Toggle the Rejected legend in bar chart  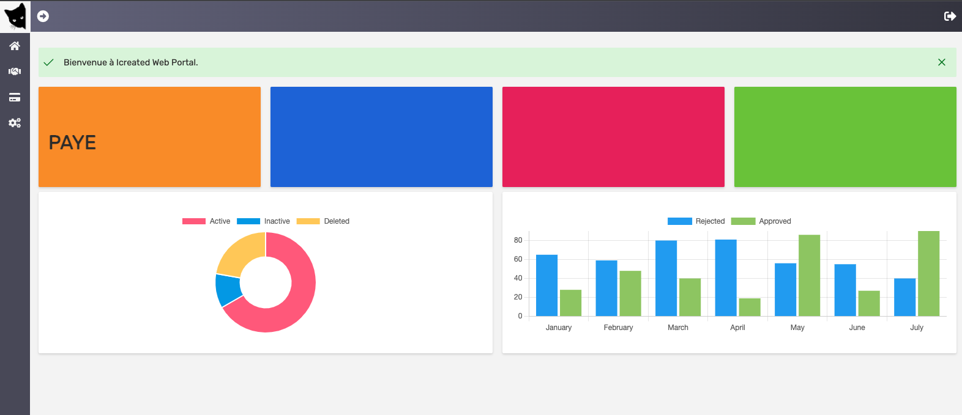point(696,221)
